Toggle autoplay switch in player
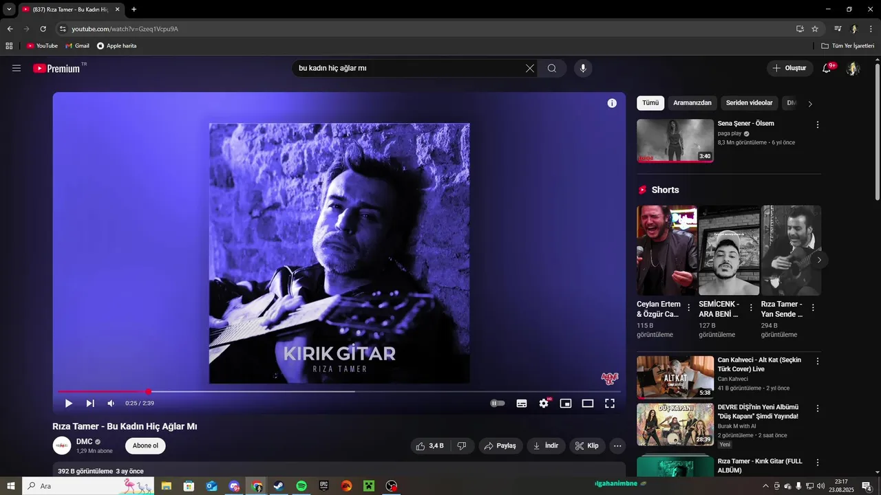The height and width of the screenshot is (495, 881). (497, 404)
